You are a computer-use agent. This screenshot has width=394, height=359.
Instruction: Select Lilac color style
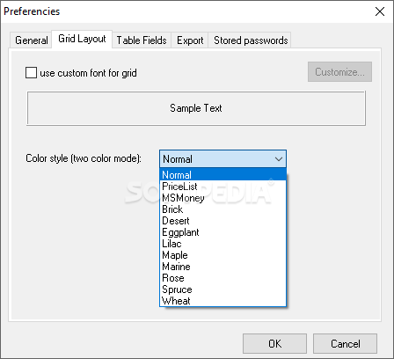[x=223, y=244]
